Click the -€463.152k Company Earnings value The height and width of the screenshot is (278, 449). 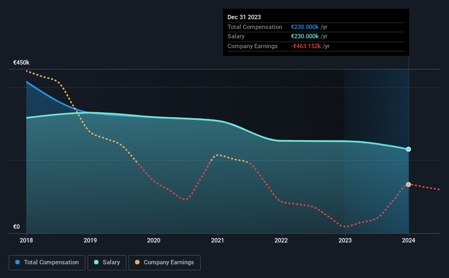(306, 46)
